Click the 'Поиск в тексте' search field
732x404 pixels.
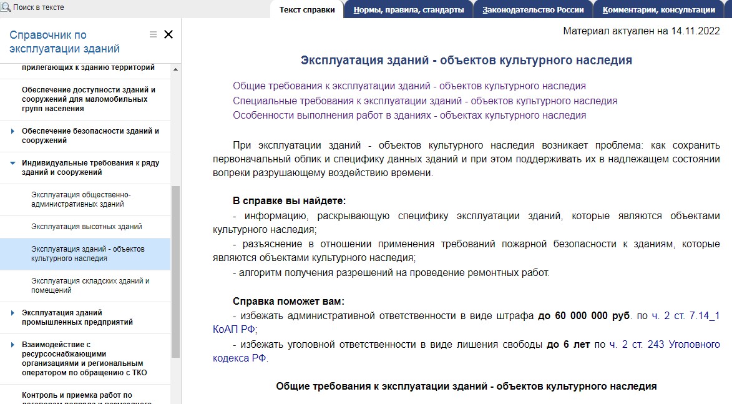(x=39, y=7)
